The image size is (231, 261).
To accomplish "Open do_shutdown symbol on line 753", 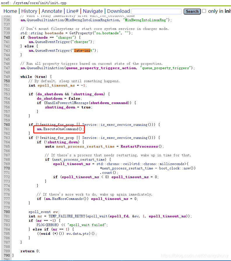I will point(50,94).
